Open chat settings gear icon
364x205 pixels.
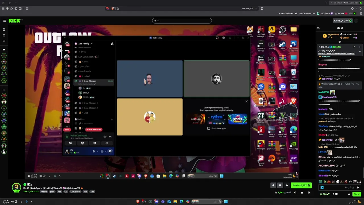349,194
